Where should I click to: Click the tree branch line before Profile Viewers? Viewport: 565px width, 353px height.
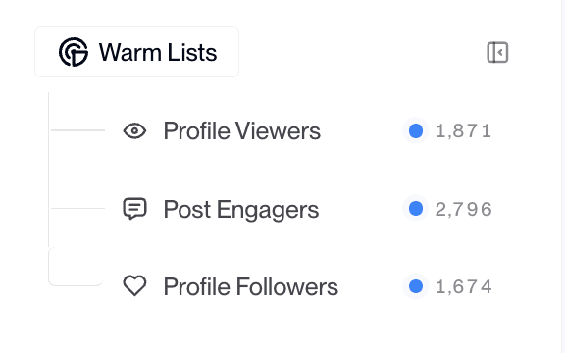(x=77, y=130)
